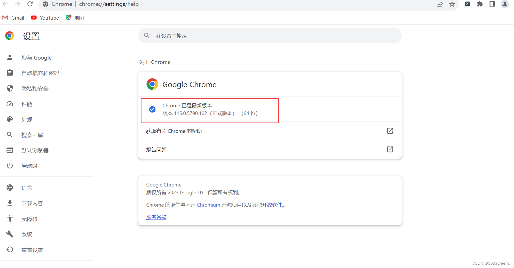Screen dimensions: 514x268
Task: Click the magnifier icon in settings search
Action: coord(147,36)
